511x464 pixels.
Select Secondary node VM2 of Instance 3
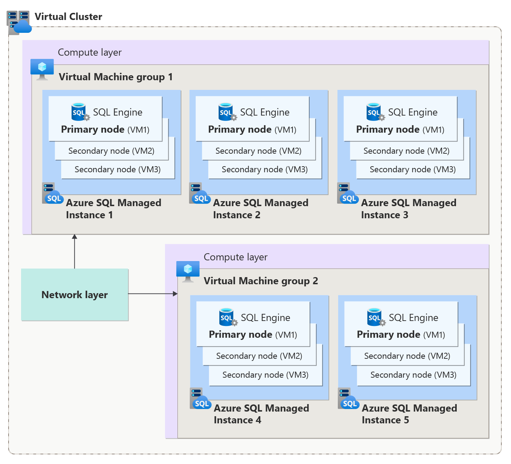tap(406, 151)
